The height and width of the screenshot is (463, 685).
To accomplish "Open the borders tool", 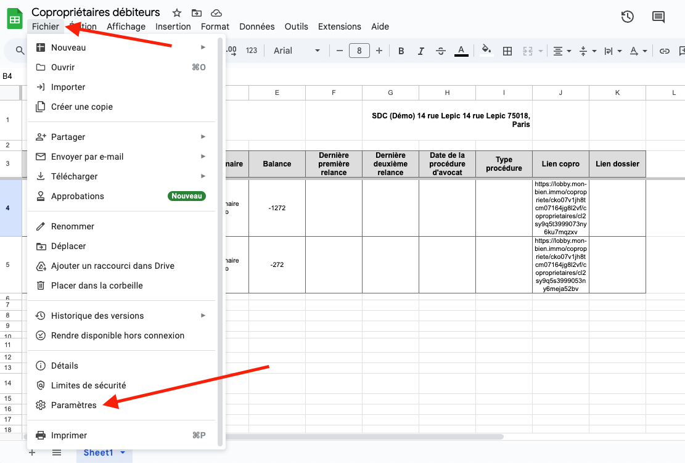I will click(507, 51).
